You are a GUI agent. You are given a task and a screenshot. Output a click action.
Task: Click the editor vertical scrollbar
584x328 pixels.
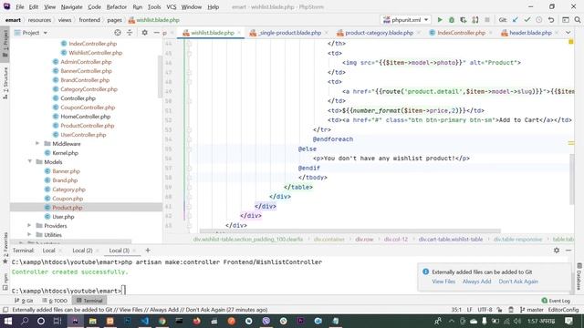(572, 179)
